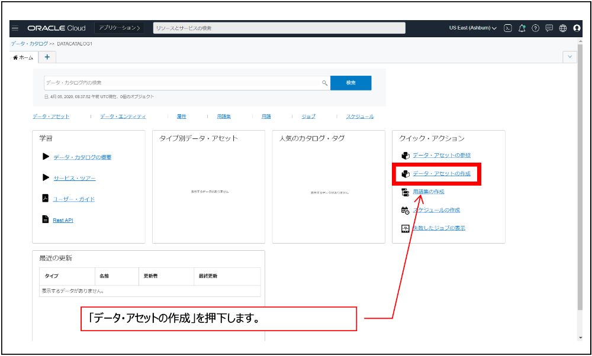Viewport: 592px width, 356px height.
Task: Focus the リソースとサービスの検索 field
Action: pyautogui.click(x=279, y=28)
